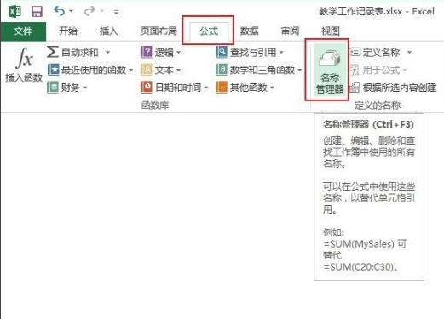Click the 自动求和 sigma icon
Screen dimensions: 444x319
click(53, 52)
